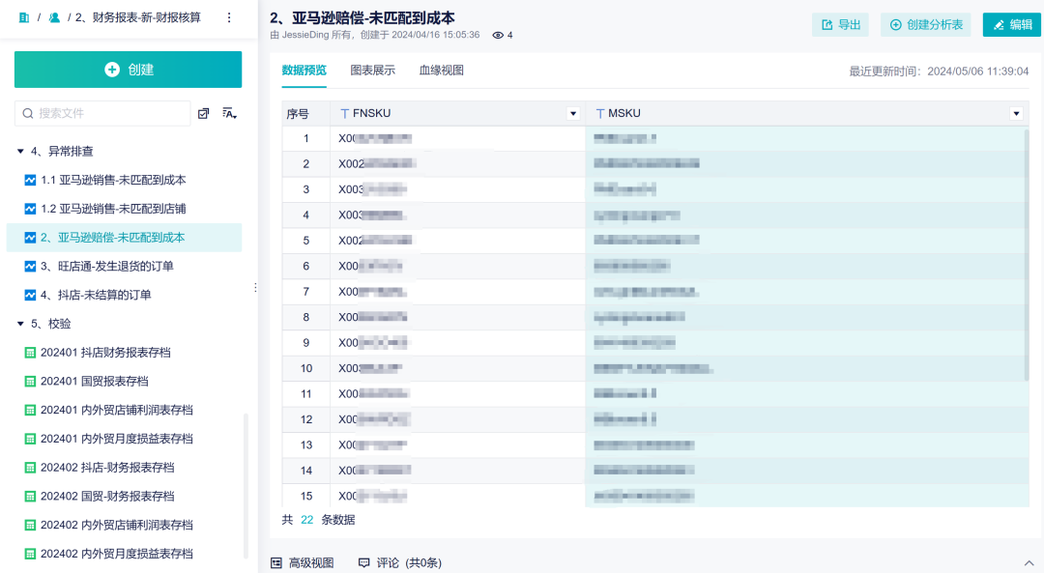Switch to the 图表展示 tab
Image resolution: width=1044 pixels, height=573 pixels.
click(373, 71)
